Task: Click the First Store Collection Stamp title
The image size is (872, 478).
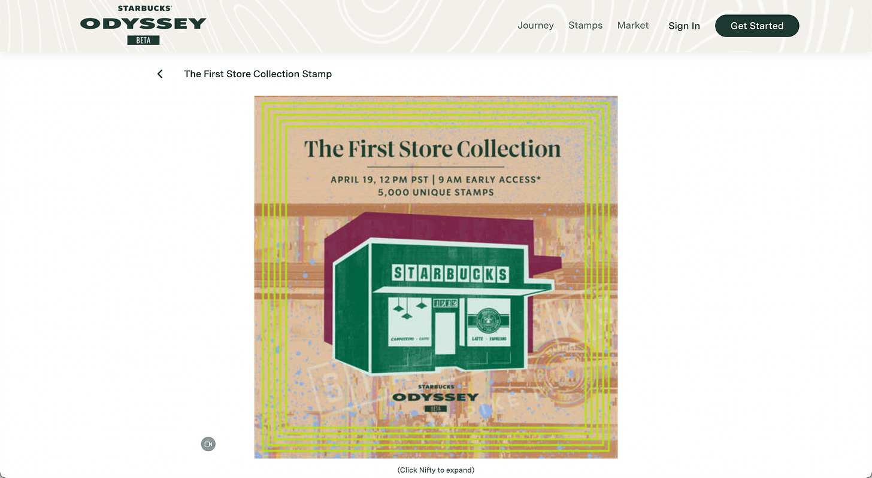Action: coord(258,74)
